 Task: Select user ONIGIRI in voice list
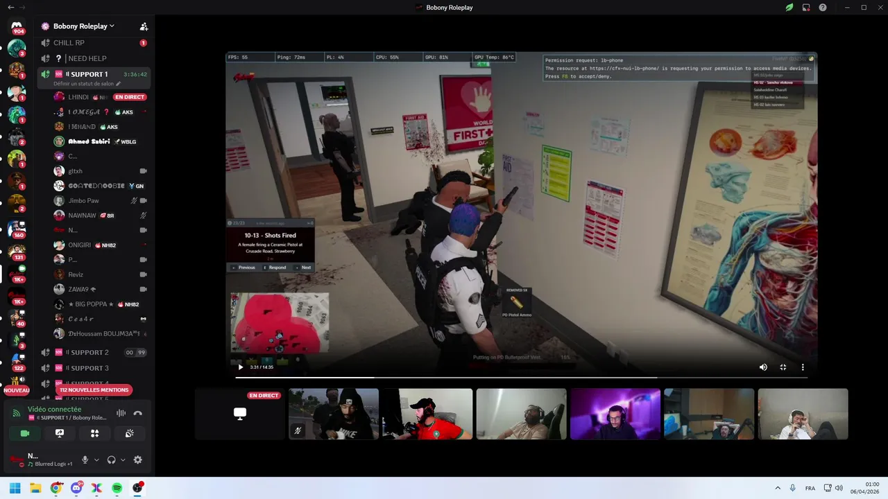[101, 245]
